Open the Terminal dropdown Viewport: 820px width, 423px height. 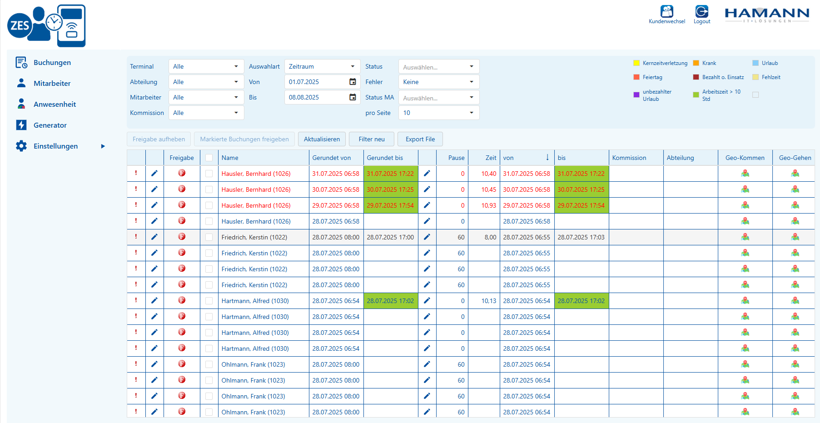(x=206, y=66)
